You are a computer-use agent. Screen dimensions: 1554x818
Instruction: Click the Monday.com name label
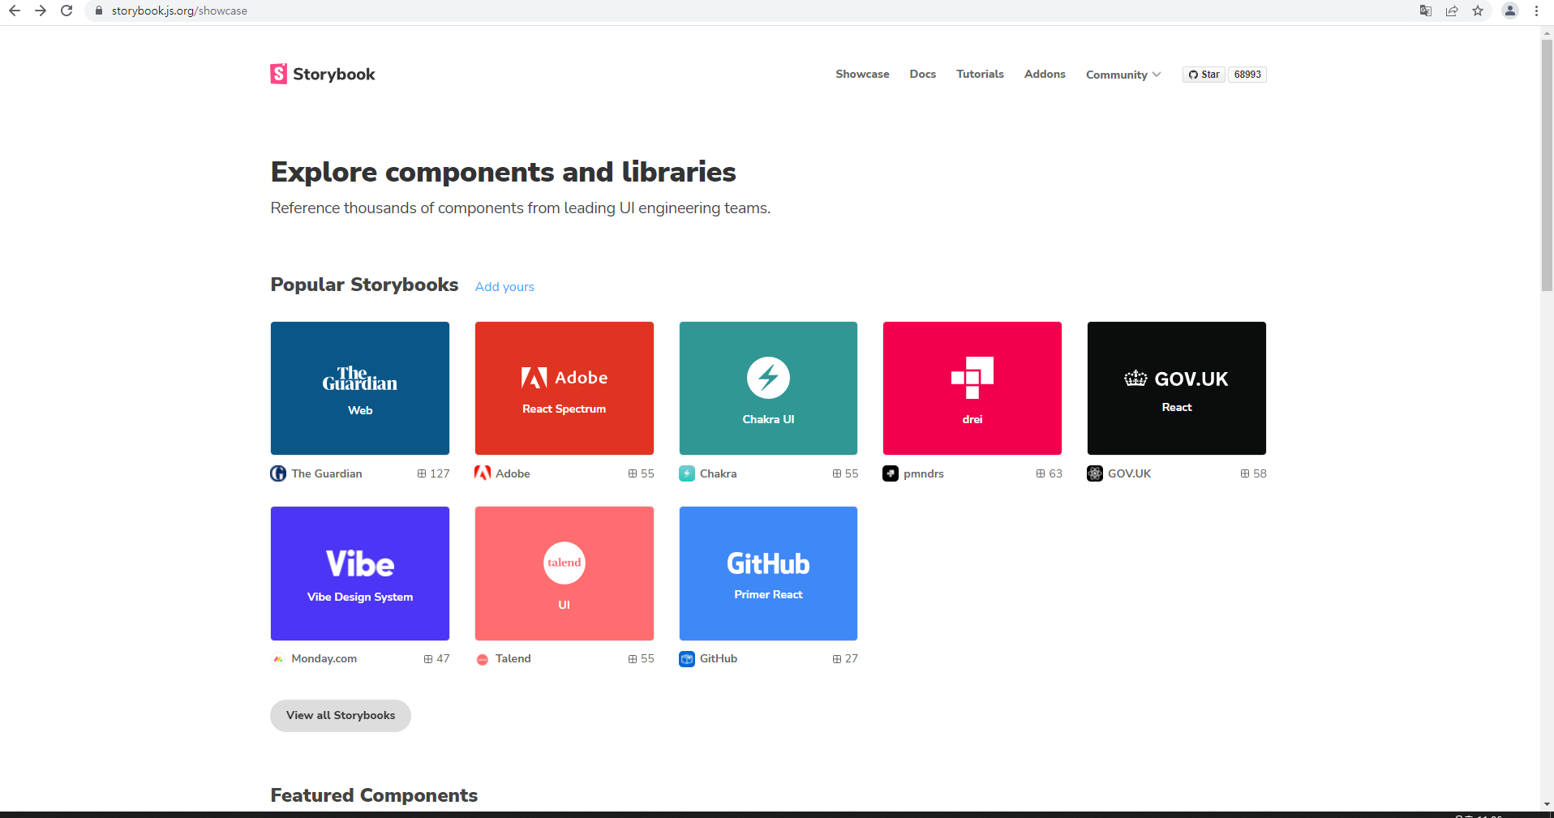click(x=324, y=659)
